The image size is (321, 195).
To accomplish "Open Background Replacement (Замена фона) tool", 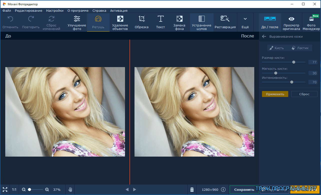I will (x=179, y=22).
